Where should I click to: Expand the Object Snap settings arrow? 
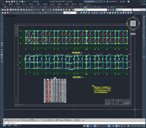(x=111, y=126)
